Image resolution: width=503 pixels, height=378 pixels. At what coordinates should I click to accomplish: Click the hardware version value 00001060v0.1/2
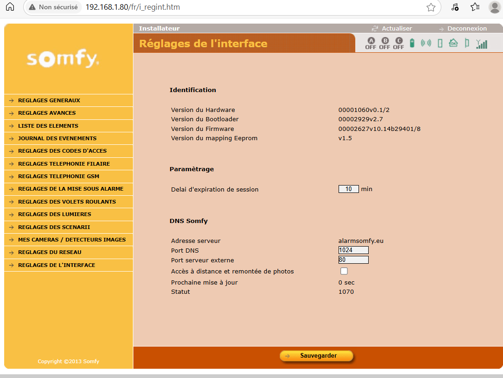click(x=364, y=110)
